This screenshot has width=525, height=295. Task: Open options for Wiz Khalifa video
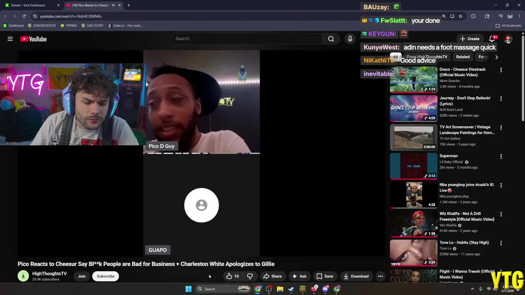[501, 214]
